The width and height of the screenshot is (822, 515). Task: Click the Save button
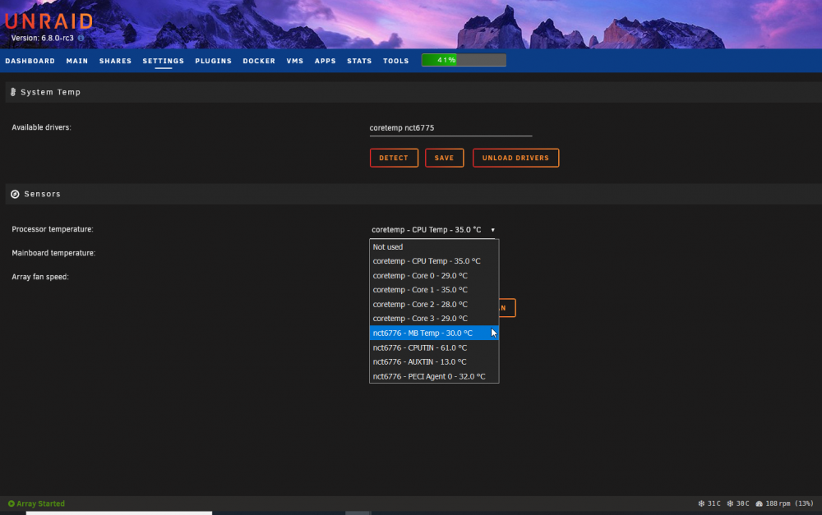(444, 158)
